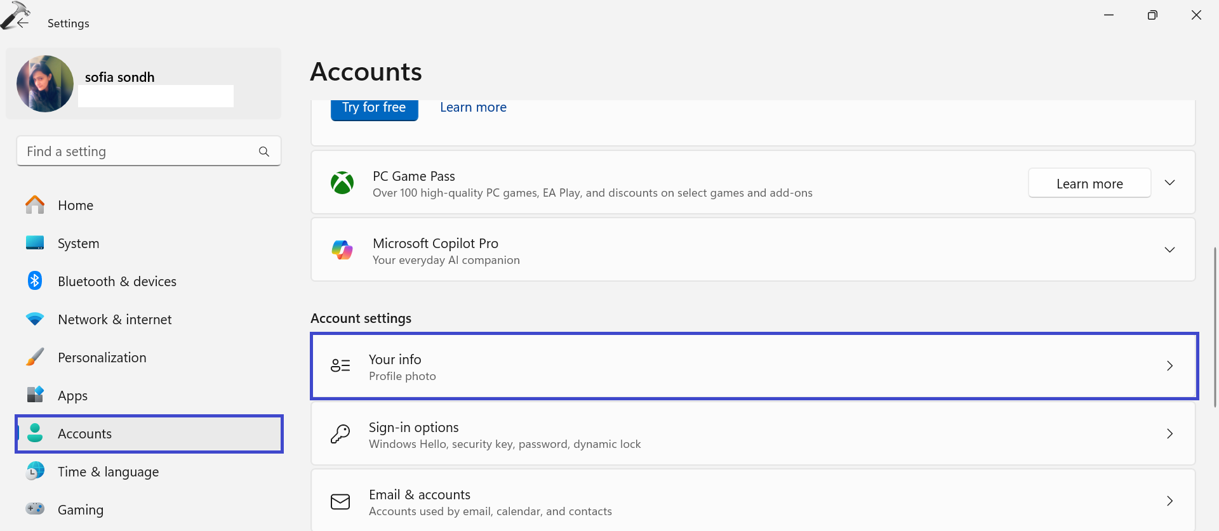Click the Find a setting search field
The width and height of the screenshot is (1219, 531).
(140, 152)
